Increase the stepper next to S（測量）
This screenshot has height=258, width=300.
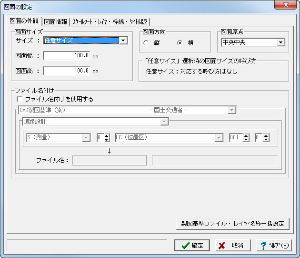(x=107, y=135)
